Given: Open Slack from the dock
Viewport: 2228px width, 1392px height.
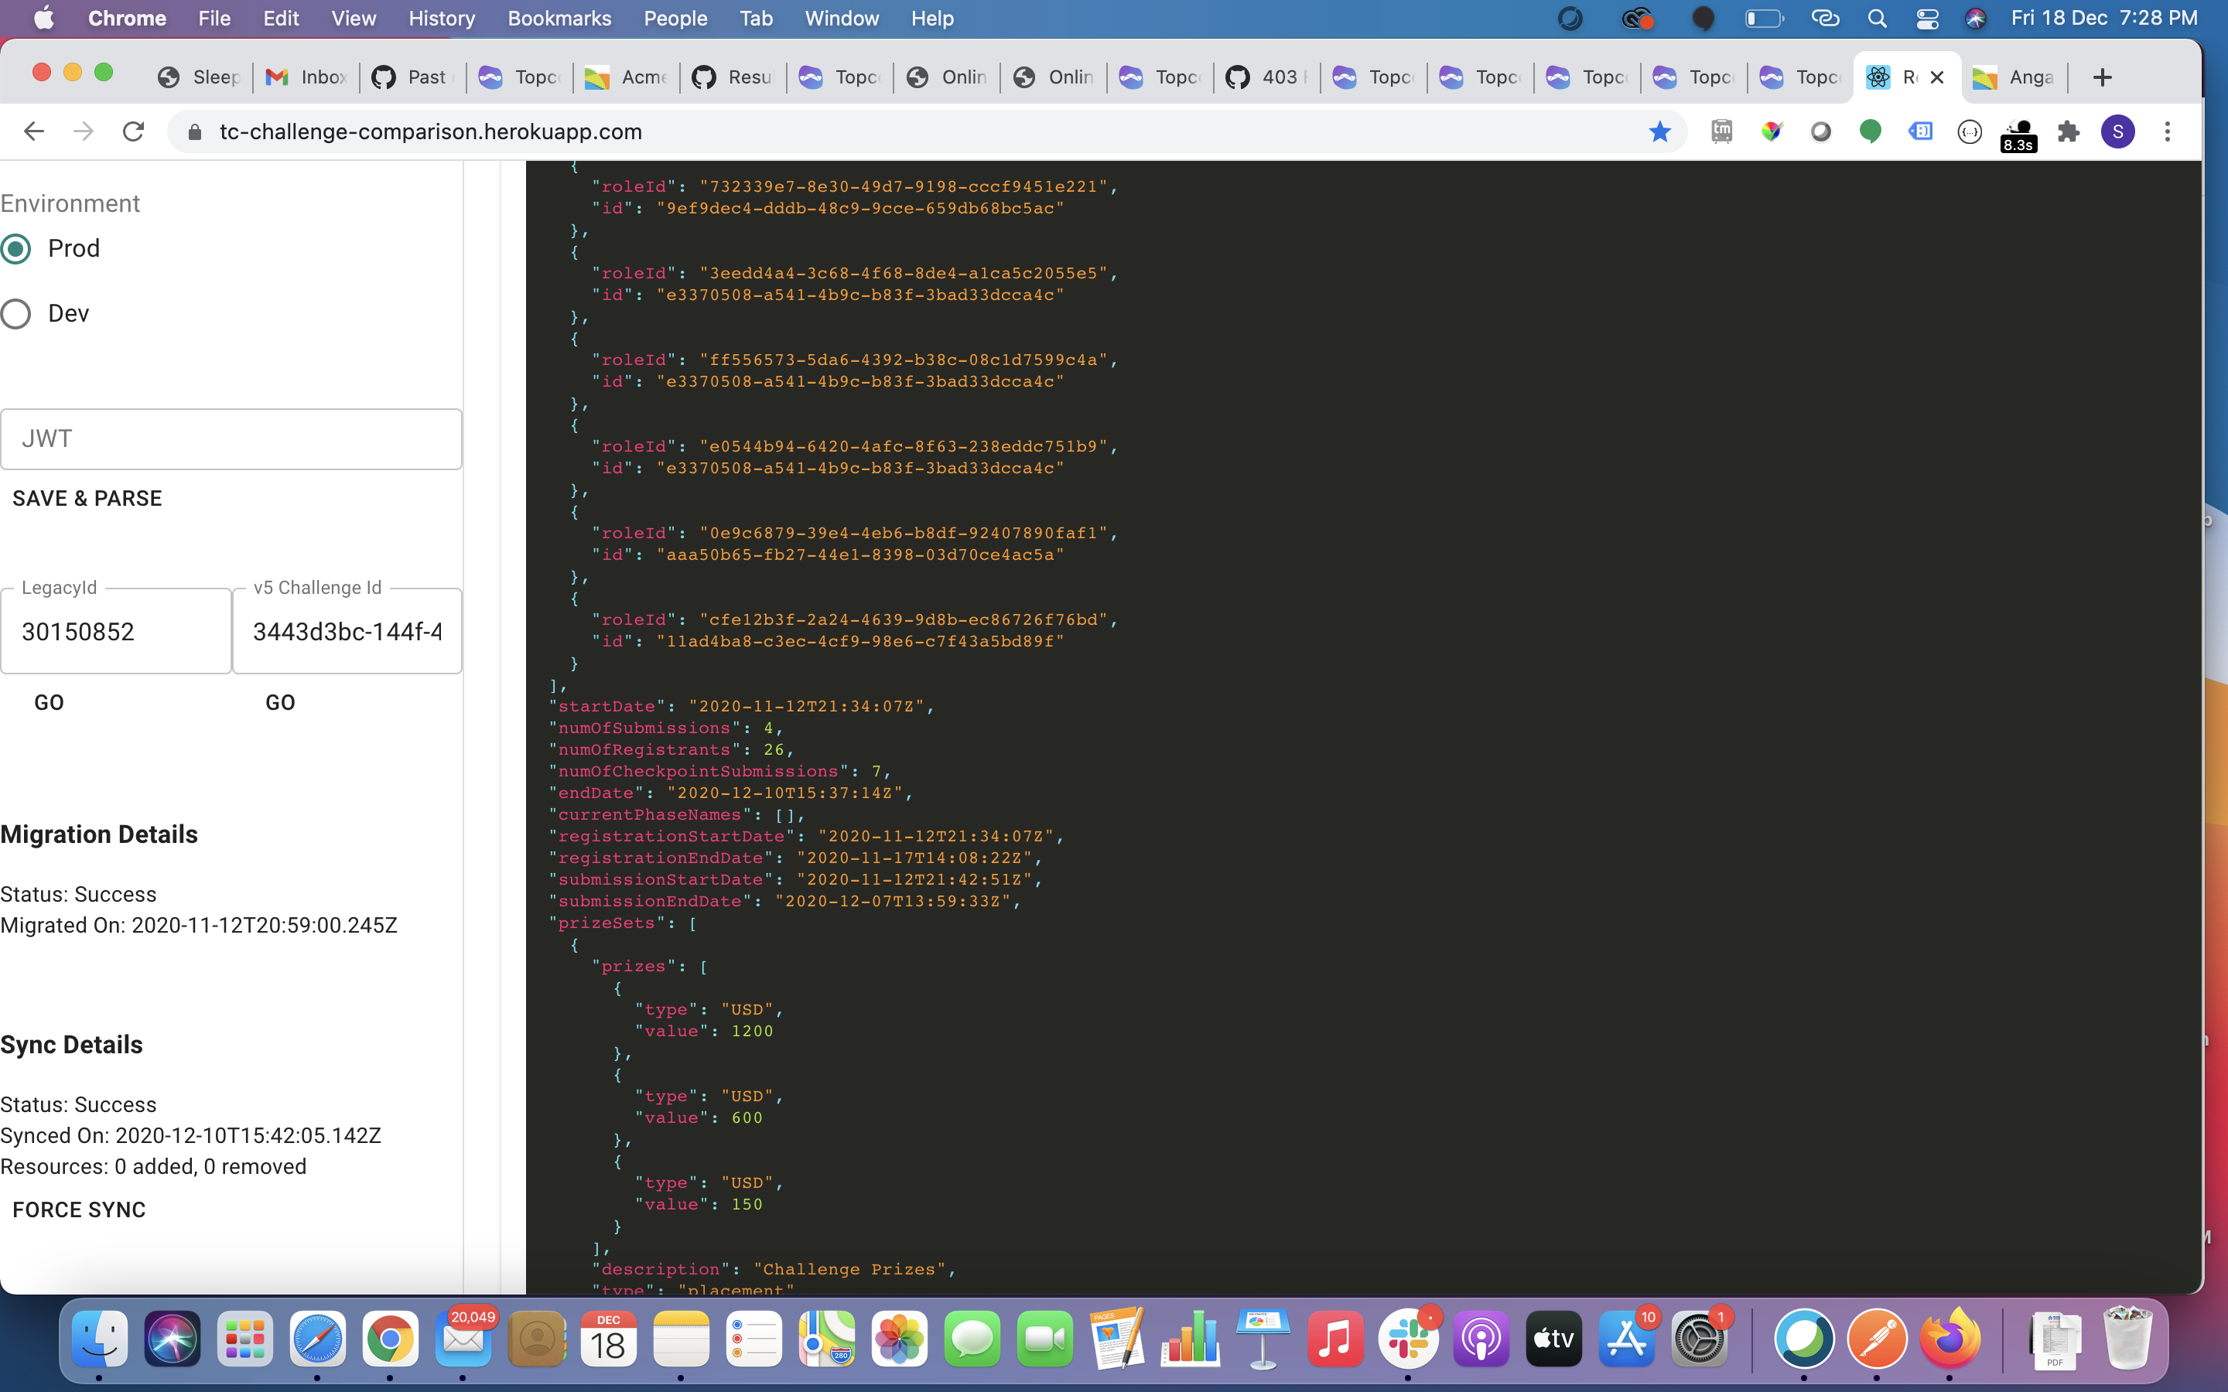Looking at the screenshot, I should [1408, 1339].
